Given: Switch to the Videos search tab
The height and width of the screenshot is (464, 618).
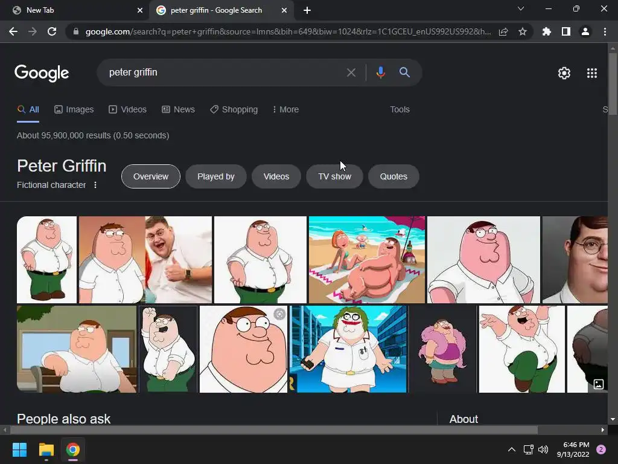Looking at the screenshot, I should [128, 109].
